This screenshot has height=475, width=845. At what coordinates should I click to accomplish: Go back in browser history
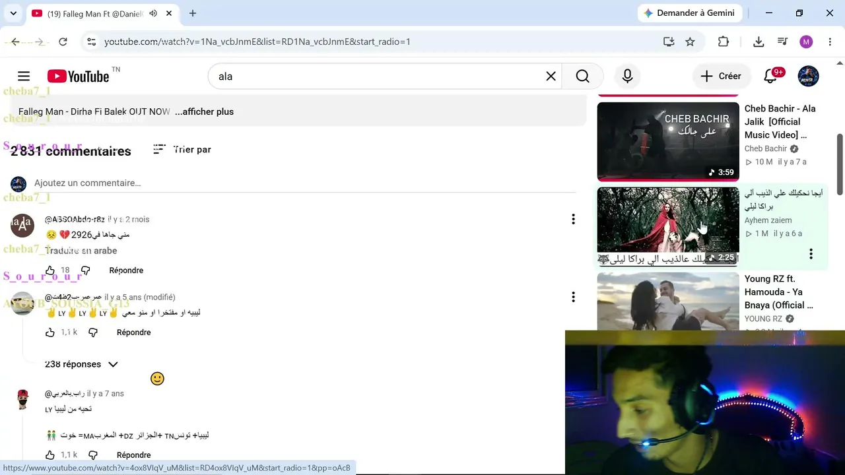click(16, 42)
